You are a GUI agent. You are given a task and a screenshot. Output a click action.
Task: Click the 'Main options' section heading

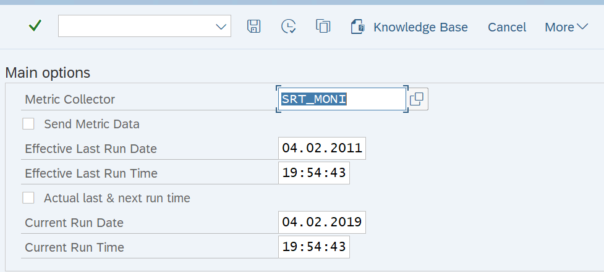click(48, 73)
